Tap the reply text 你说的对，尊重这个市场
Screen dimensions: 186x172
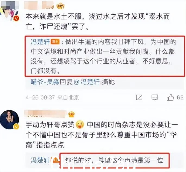click(x=114, y=160)
